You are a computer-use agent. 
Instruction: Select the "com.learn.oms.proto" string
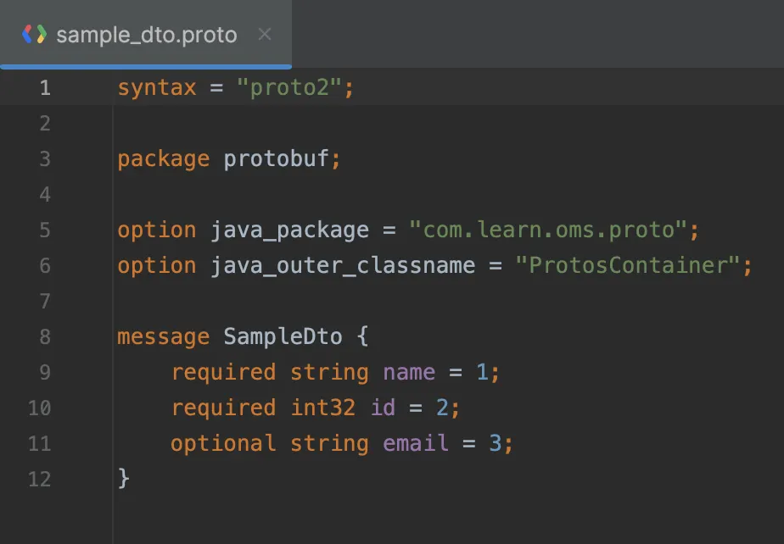click(x=557, y=230)
